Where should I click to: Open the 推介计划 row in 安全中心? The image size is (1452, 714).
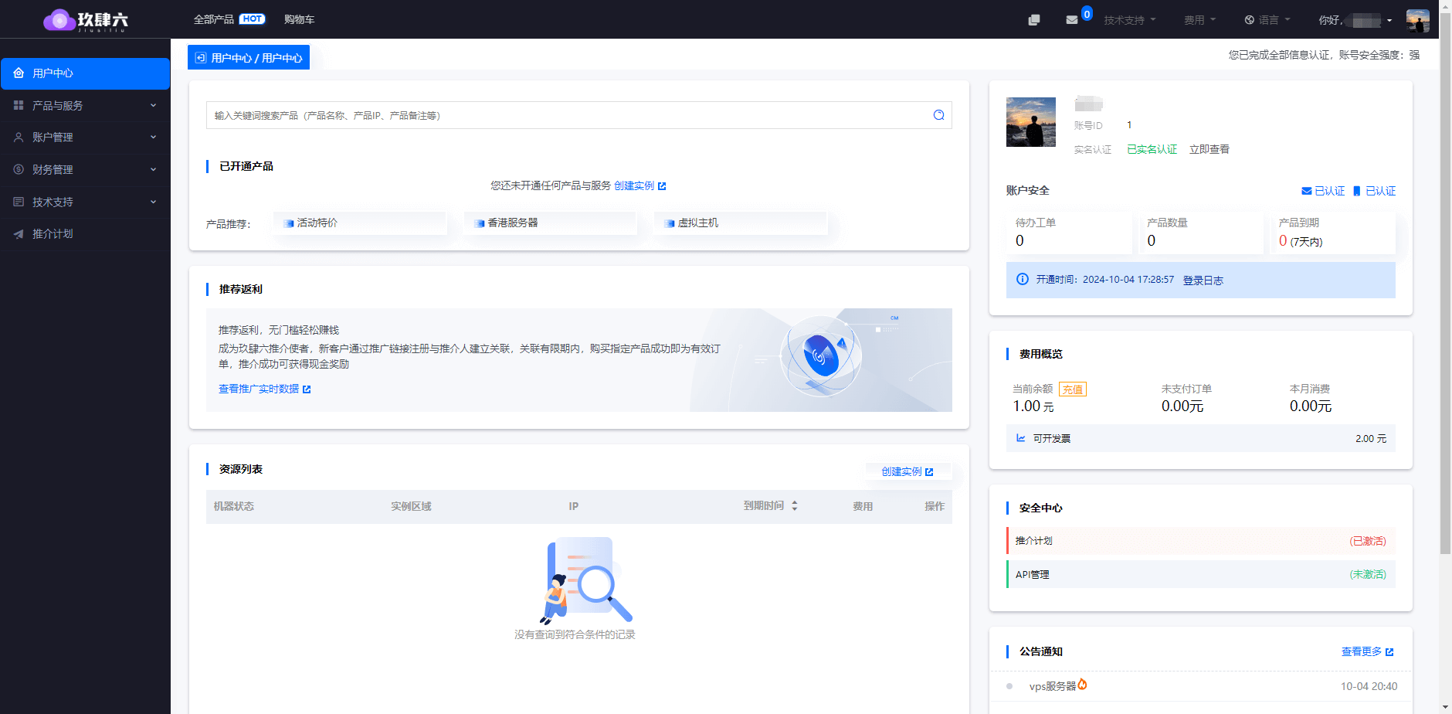(x=1201, y=541)
